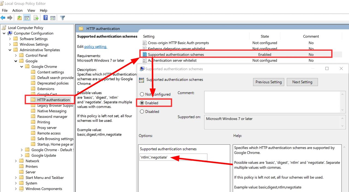349x192 pixels.
Task: Select the Cross-origin HTTP Basic Auth prompts setting
Action: coord(178,43)
